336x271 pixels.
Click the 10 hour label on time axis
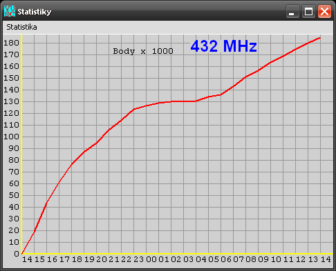(276, 259)
